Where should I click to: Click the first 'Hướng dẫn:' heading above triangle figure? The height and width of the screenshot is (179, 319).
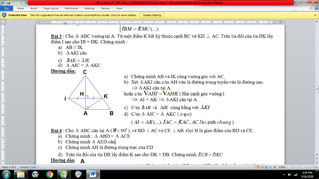coord(63,71)
